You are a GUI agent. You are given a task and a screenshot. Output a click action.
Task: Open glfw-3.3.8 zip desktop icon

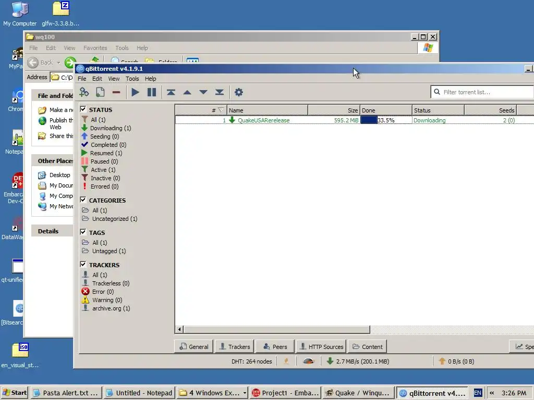[60, 14]
